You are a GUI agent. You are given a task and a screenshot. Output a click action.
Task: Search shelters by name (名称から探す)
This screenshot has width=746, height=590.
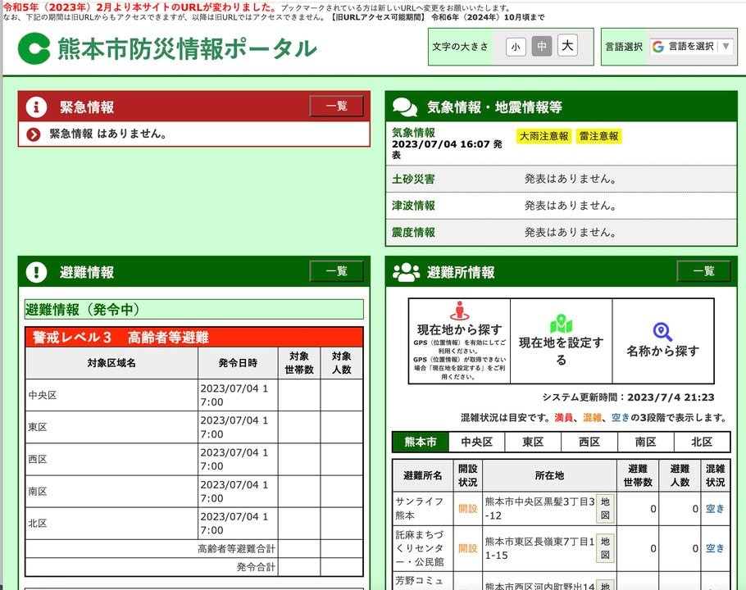click(662, 341)
